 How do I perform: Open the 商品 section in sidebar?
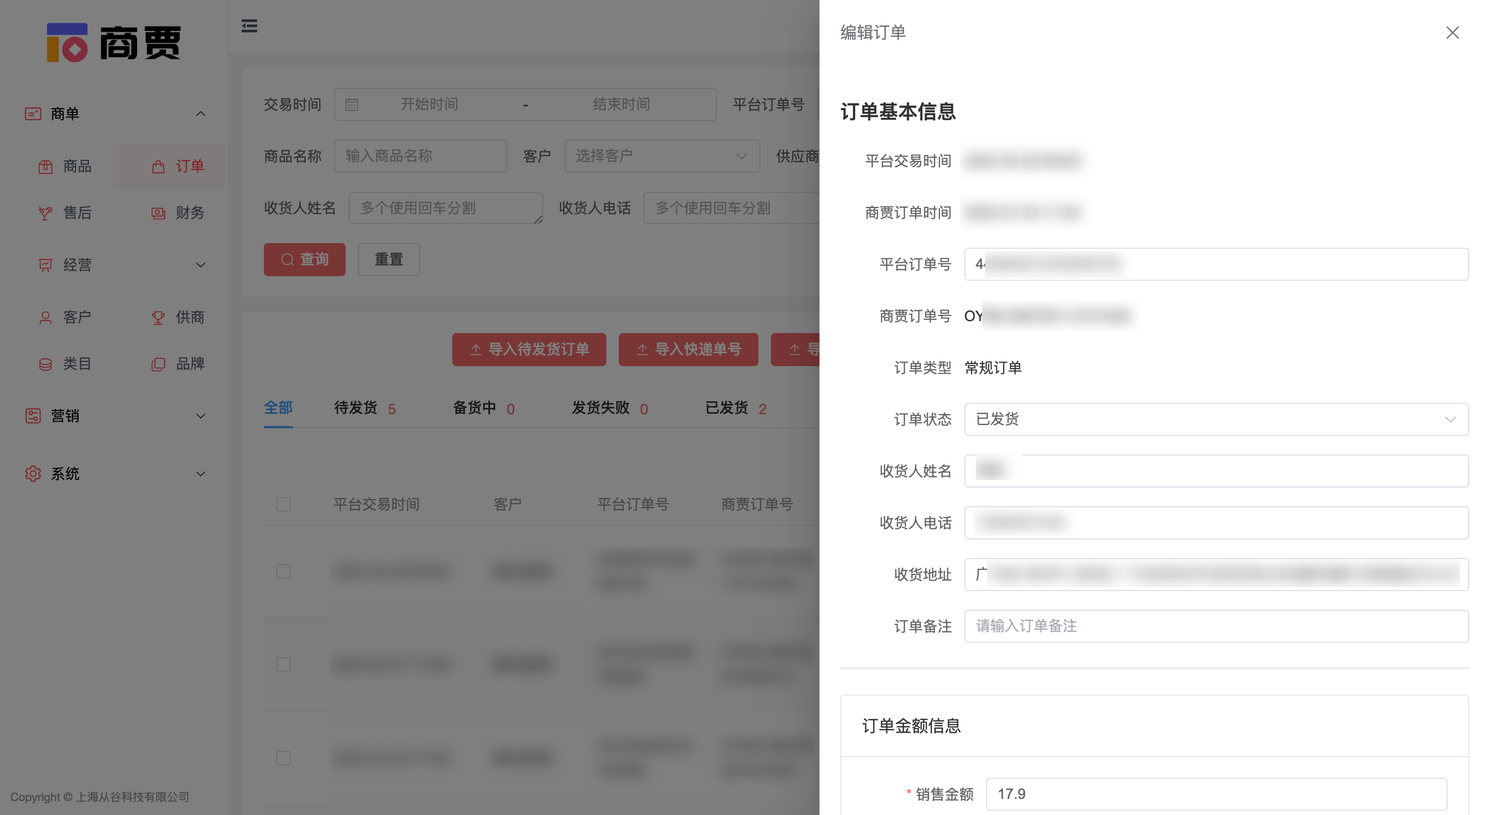tap(78, 166)
